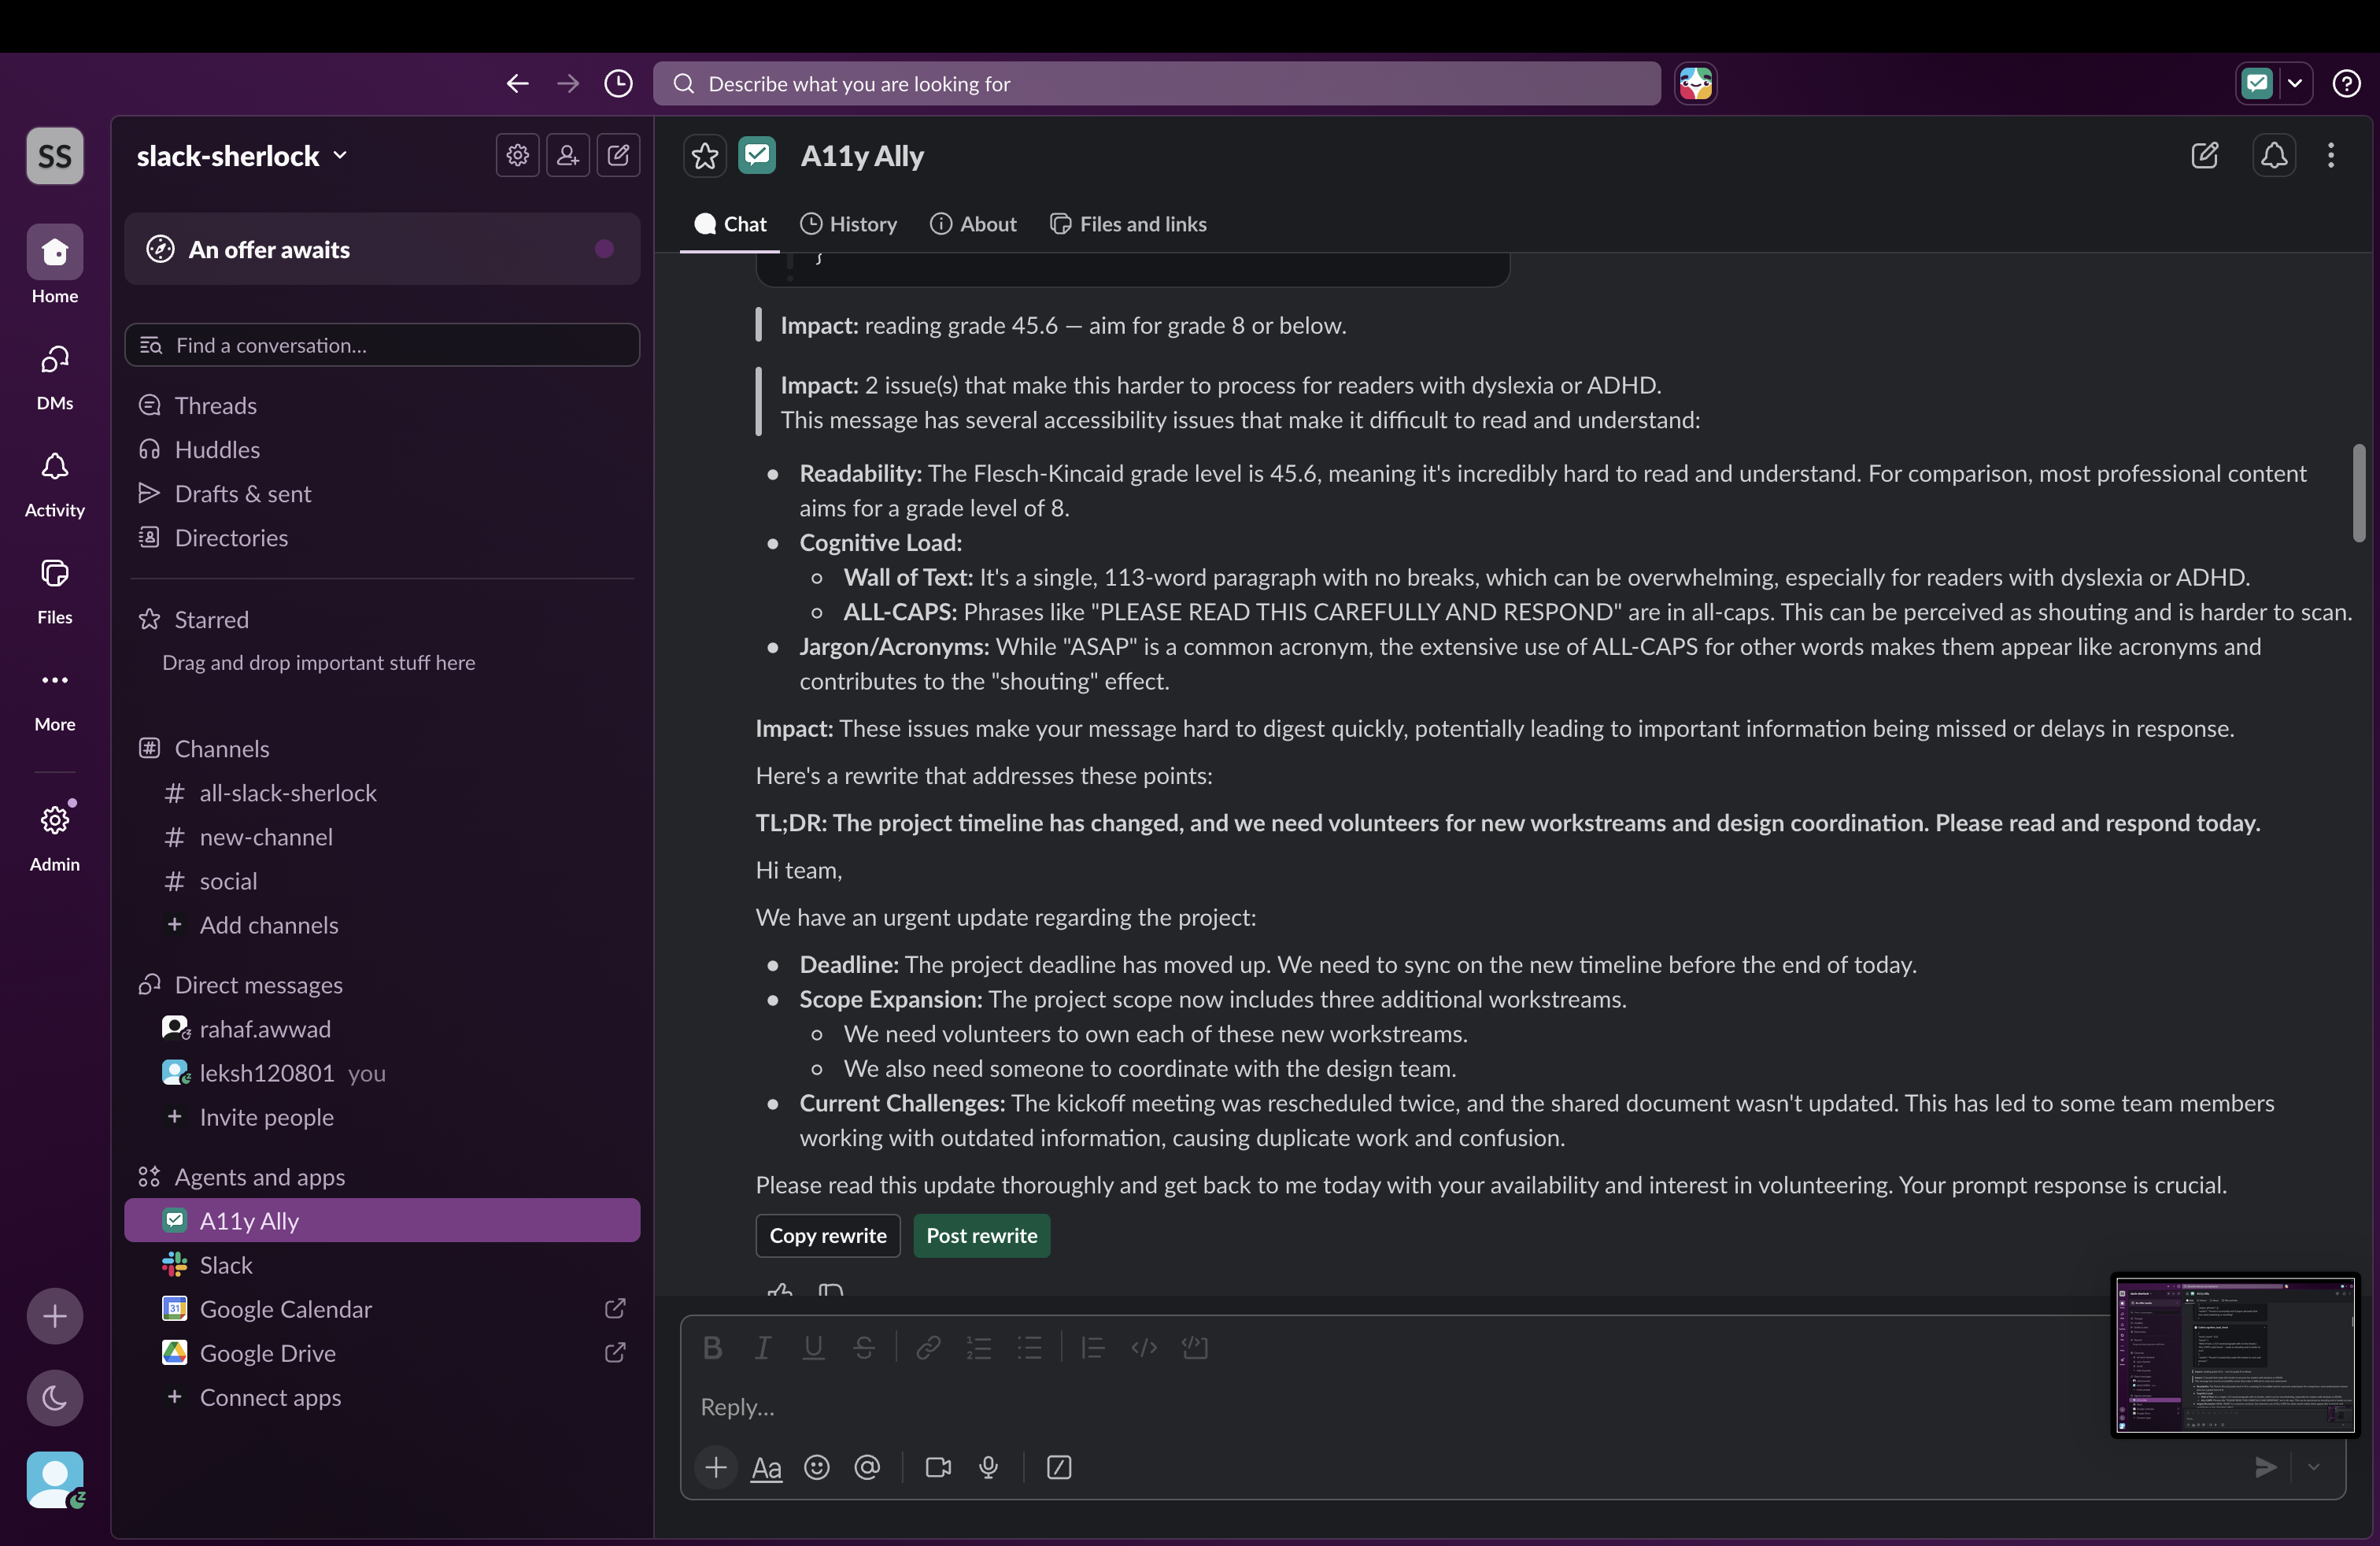Open the three-dot more actions menu
Screen dimensions: 2380x1546
pyautogui.click(x=2331, y=155)
